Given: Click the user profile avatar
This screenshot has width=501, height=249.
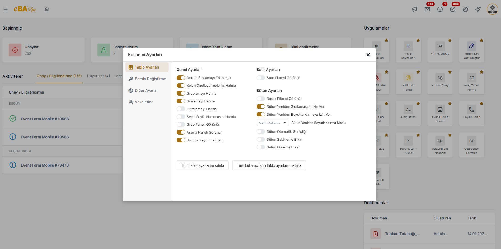Looking at the screenshot, I should 492,9.
